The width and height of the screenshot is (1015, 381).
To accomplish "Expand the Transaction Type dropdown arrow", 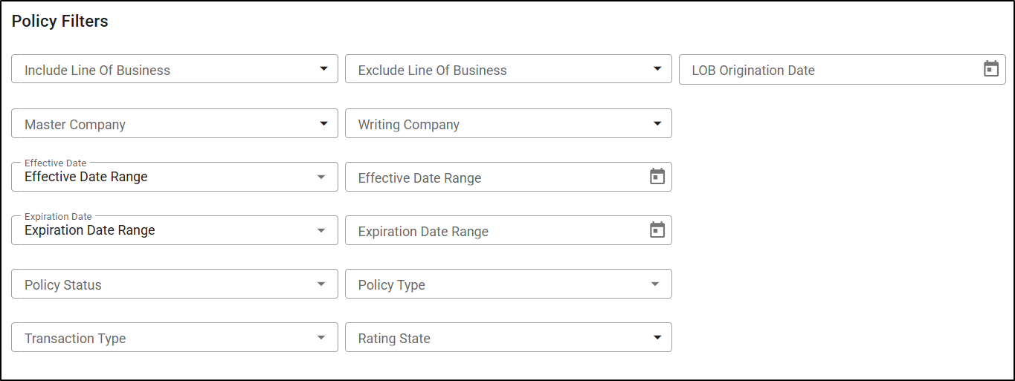I will tap(321, 338).
